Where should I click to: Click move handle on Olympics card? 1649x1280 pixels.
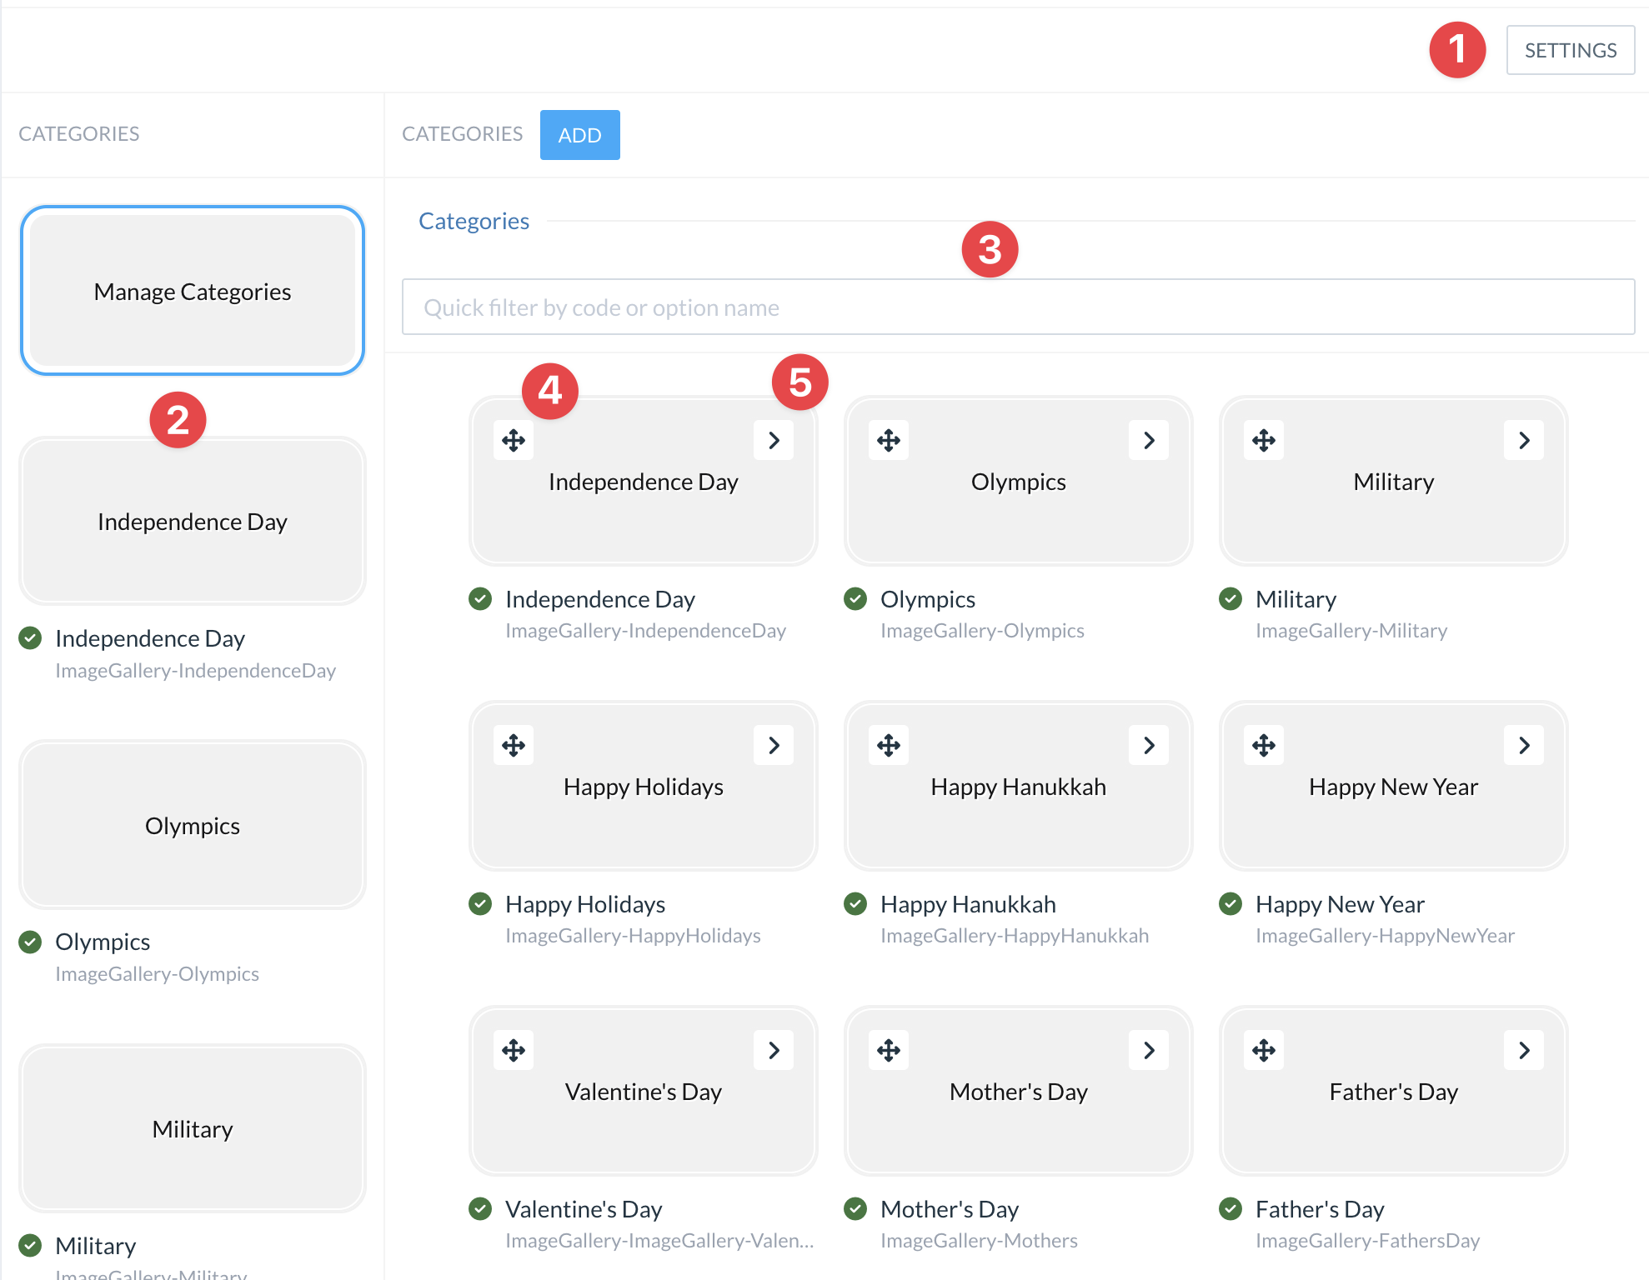click(889, 440)
